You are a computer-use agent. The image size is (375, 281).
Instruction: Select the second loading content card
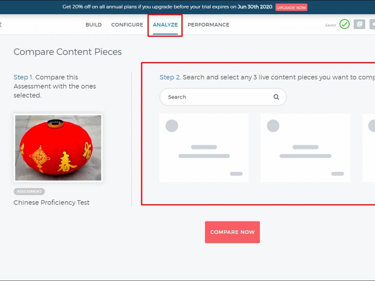[x=305, y=148]
